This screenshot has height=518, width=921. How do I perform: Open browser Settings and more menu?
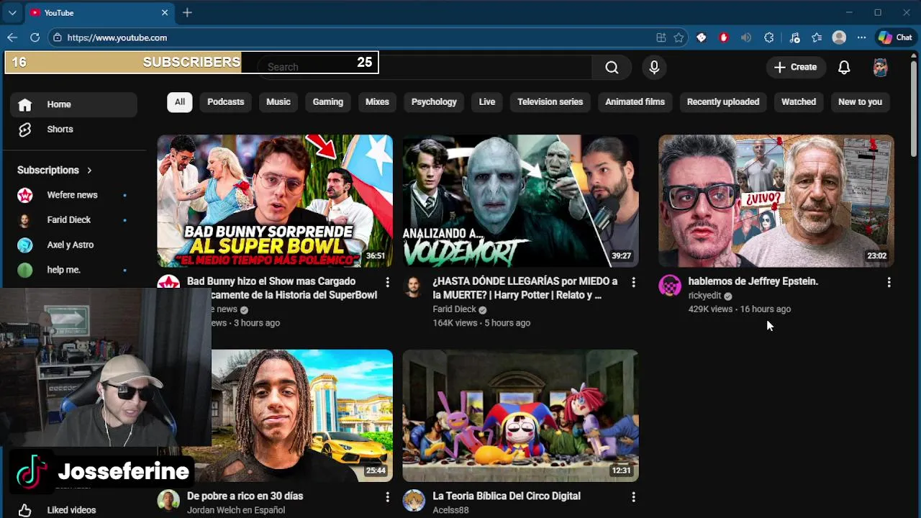(x=861, y=37)
